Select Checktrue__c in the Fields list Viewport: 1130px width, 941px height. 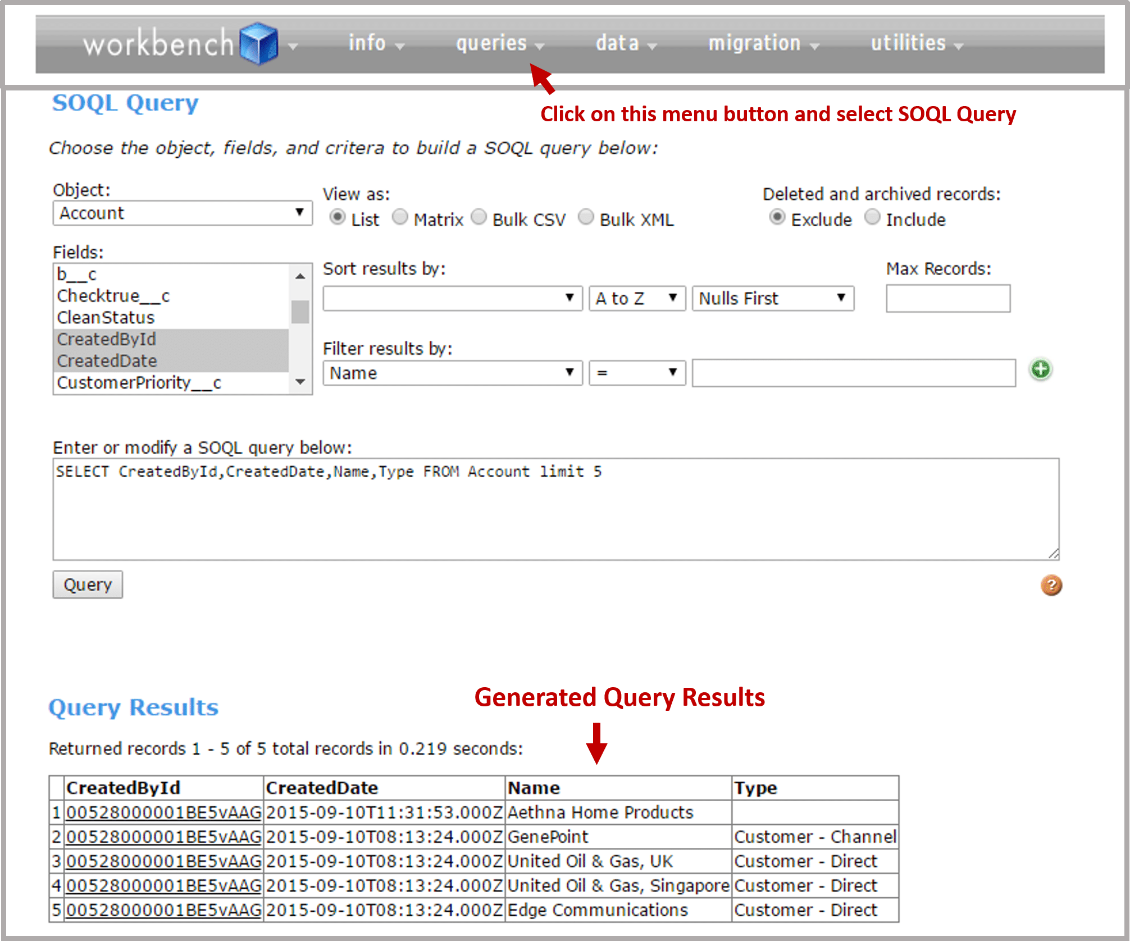point(171,296)
